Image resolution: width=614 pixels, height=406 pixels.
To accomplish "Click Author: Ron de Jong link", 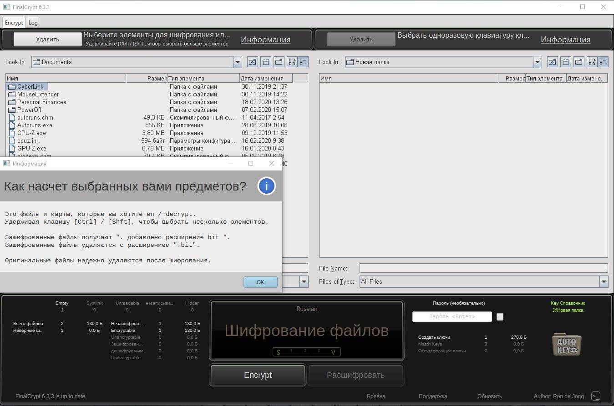I will tap(558, 396).
